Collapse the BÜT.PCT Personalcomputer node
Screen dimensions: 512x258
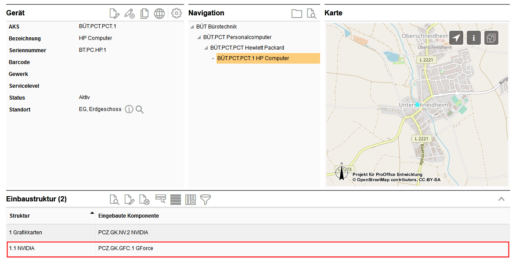pyautogui.click(x=199, y=38)
